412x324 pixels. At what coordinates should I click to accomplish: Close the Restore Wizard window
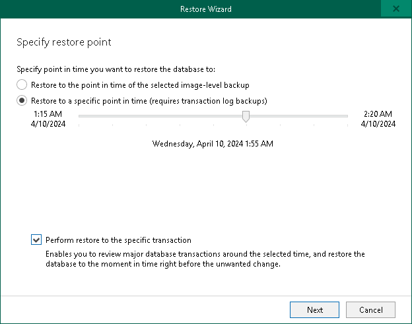(x=395, y=9)
